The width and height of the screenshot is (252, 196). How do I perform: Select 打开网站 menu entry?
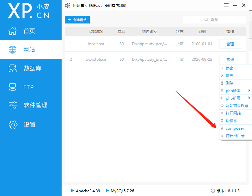(x=235, y=113)
